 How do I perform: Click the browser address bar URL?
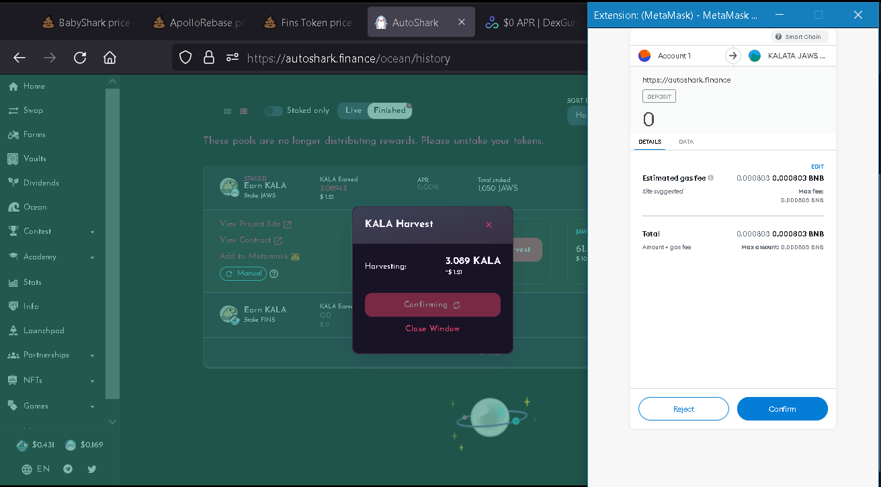pos(349,58)
